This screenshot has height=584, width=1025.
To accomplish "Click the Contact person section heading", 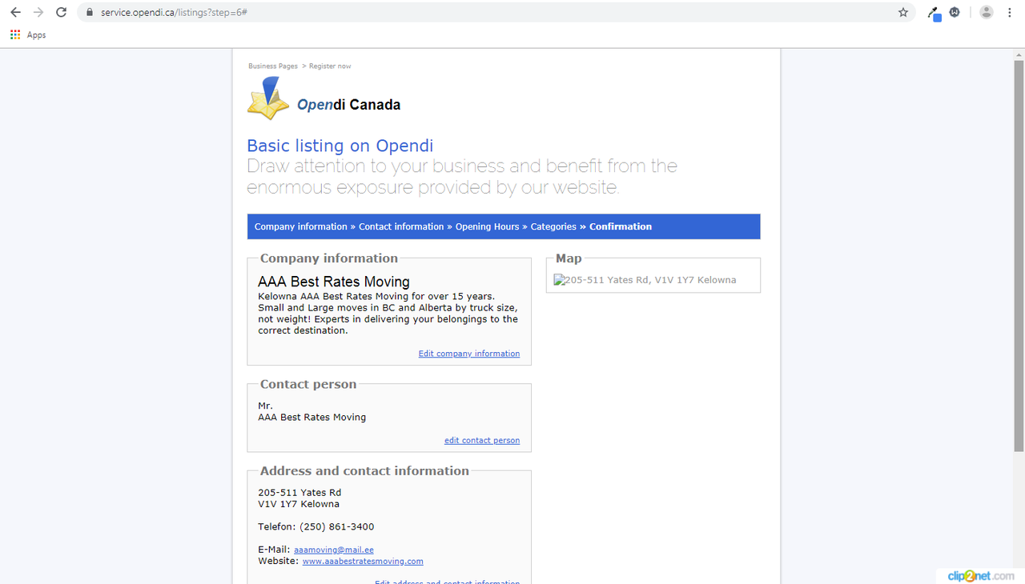I will tap(308, 385).
